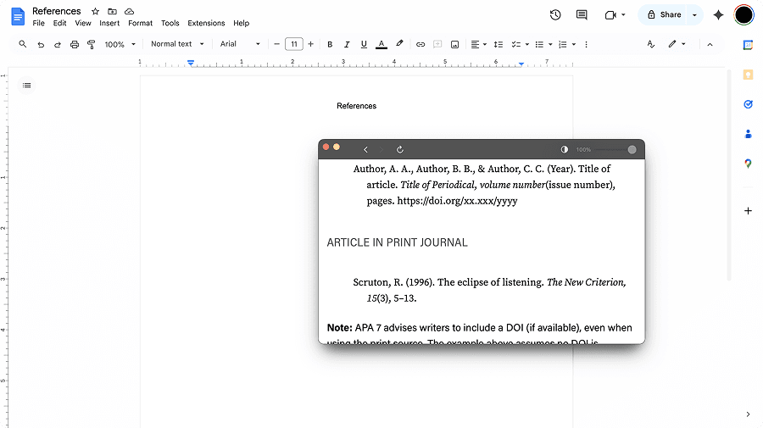763x428 pixels.
Task: Check cloud save status icon
Action: pyautogui.click(x=130, y=11)
